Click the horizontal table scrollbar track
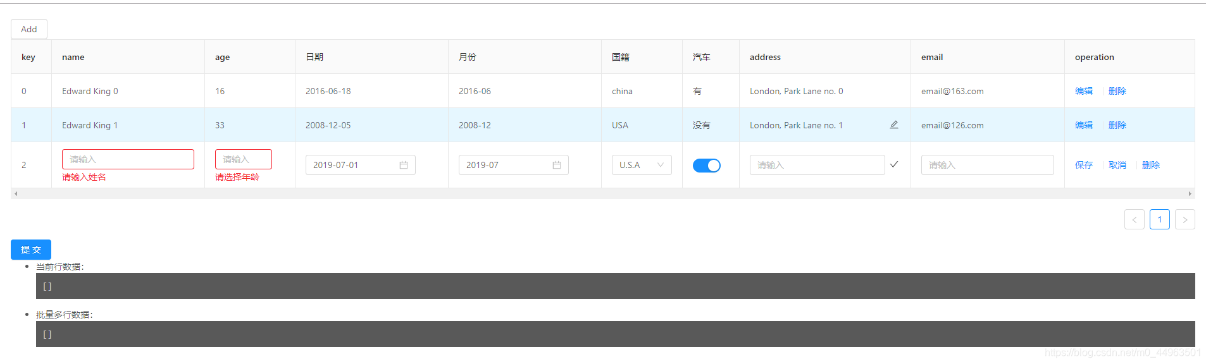Image resolution: width=1206 pixels, height=364 pixels. coord(603,193)
